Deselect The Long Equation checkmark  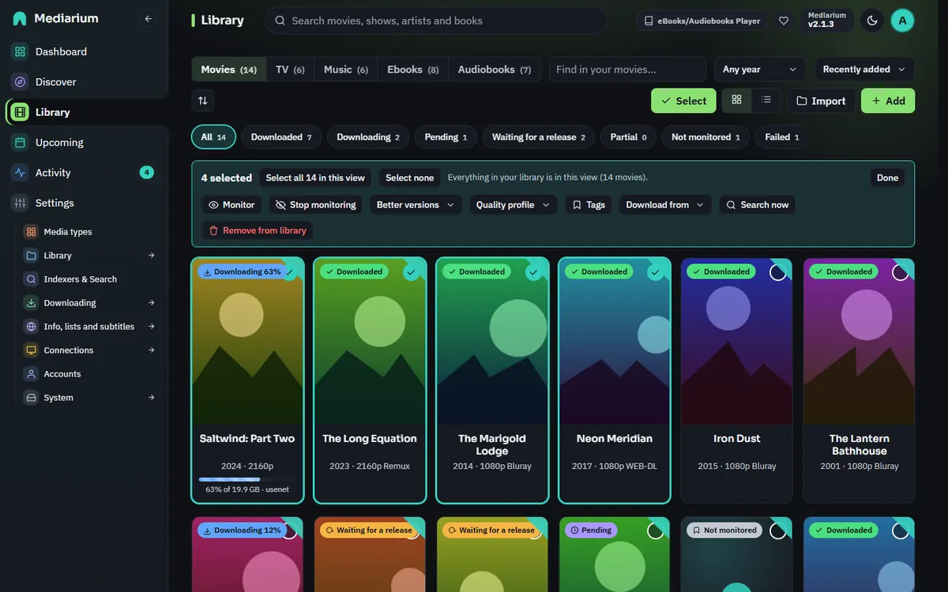(412, 272)
